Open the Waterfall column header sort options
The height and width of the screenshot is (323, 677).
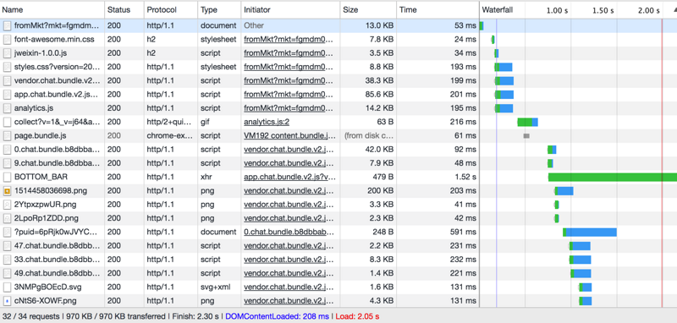[498, 10]
